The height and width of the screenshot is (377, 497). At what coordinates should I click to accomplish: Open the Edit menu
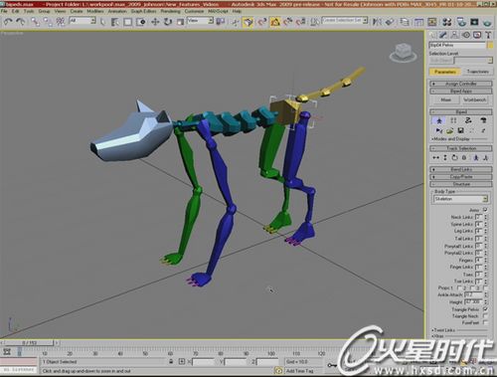(15, 11)
